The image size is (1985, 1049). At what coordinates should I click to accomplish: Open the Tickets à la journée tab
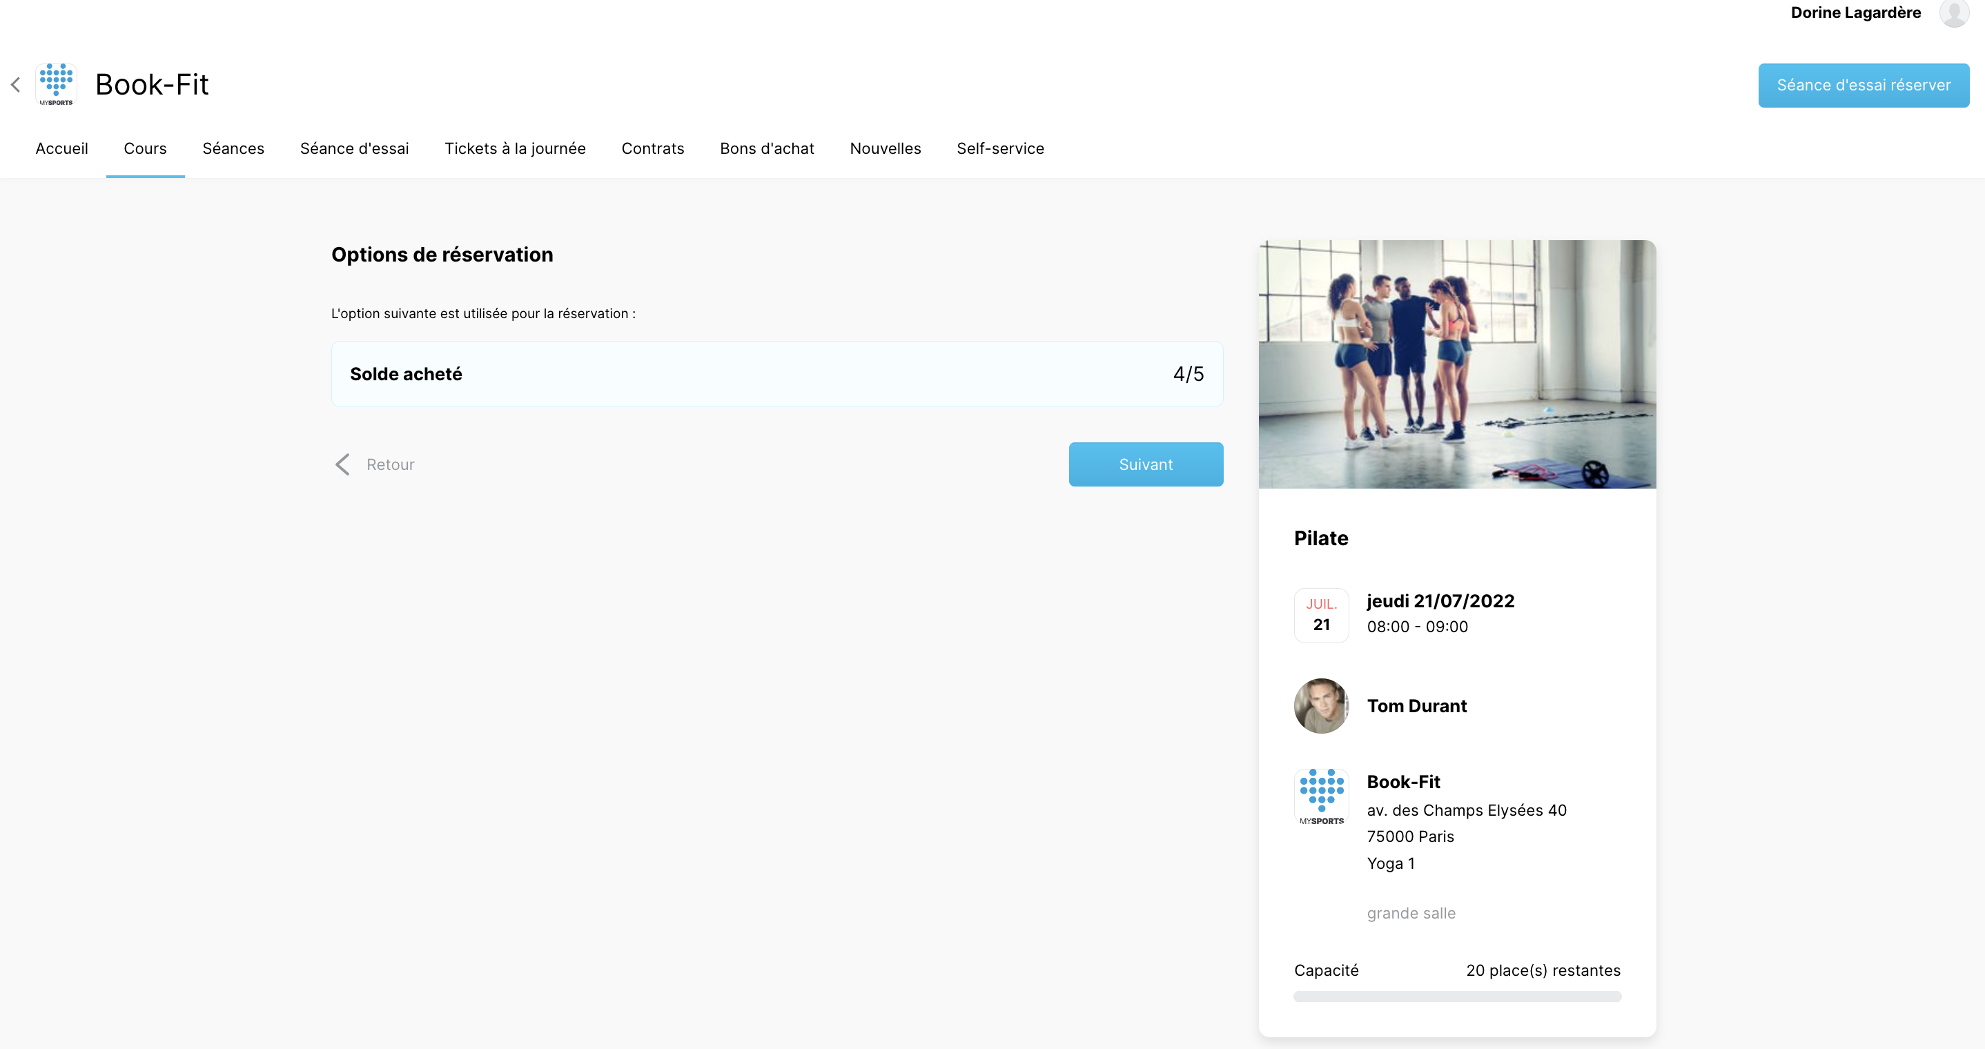515,149
